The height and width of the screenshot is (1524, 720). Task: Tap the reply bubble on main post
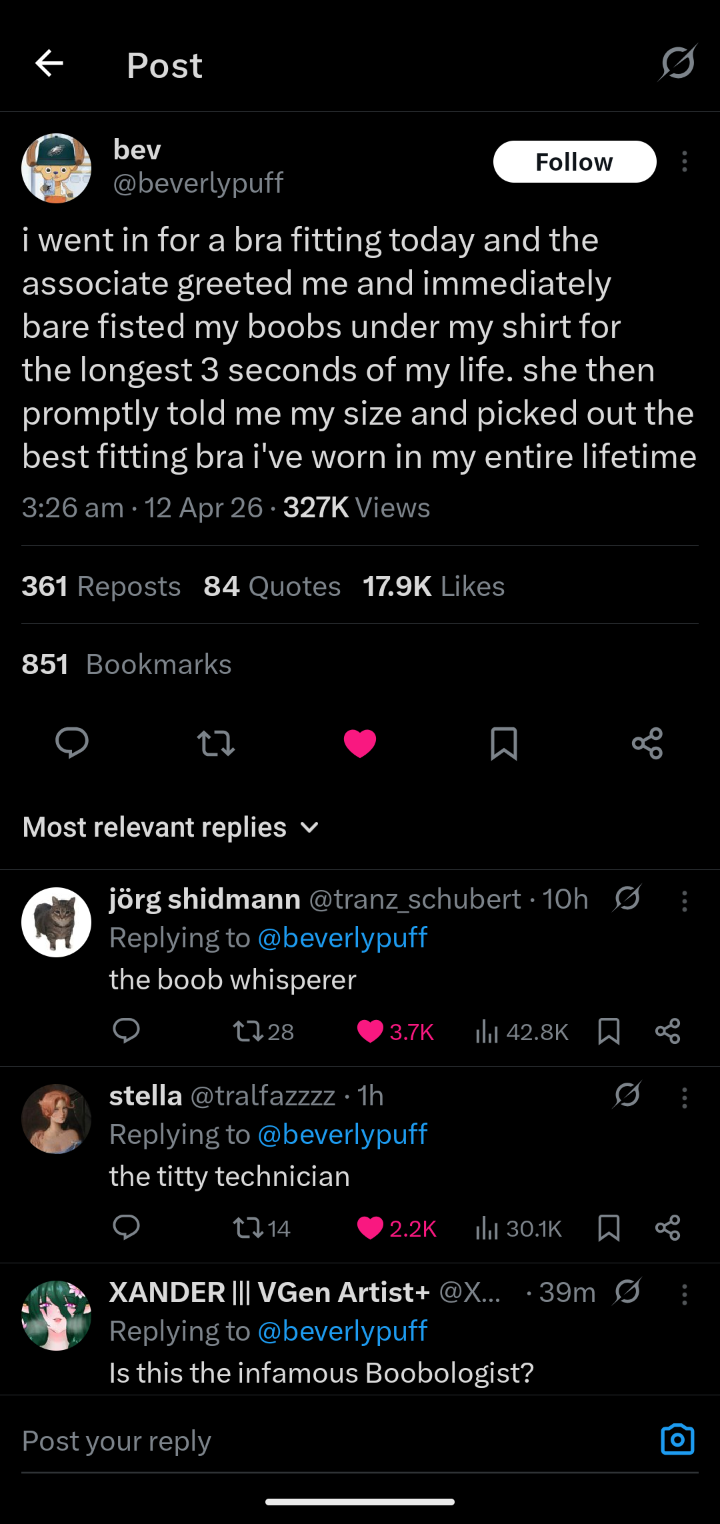[x=72, y=743]
